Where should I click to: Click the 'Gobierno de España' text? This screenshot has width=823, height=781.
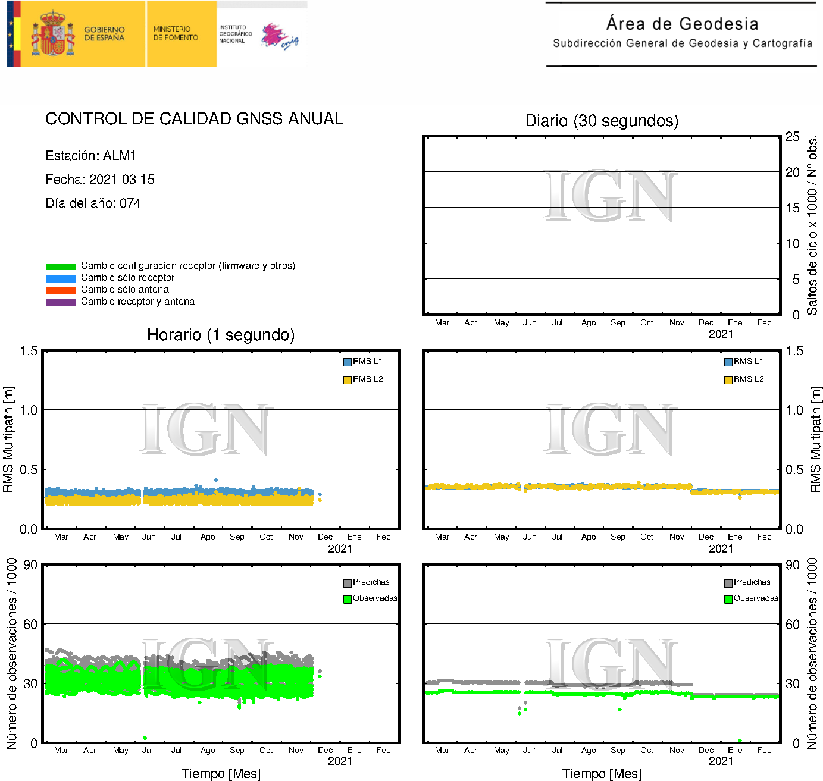coord(104,33)
